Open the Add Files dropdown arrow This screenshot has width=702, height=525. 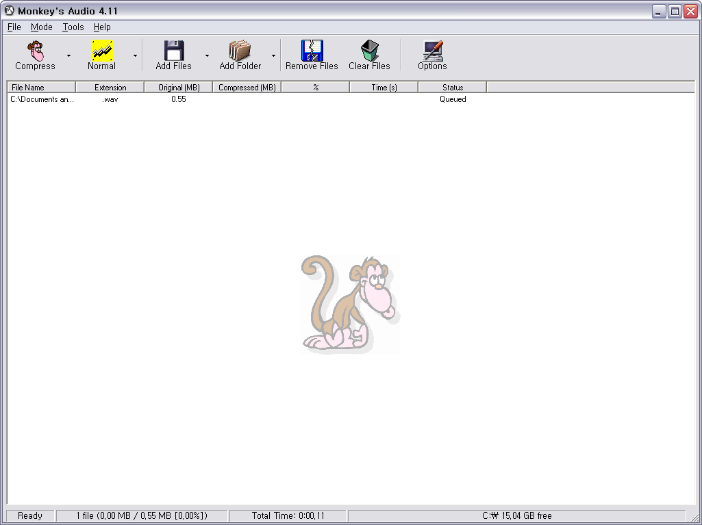pos(207,55)
